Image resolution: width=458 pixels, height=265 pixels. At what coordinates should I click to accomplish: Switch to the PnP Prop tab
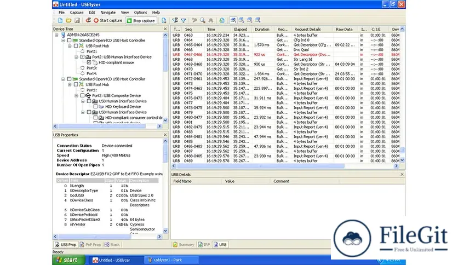pyautogui.click(x=90, y=245)
